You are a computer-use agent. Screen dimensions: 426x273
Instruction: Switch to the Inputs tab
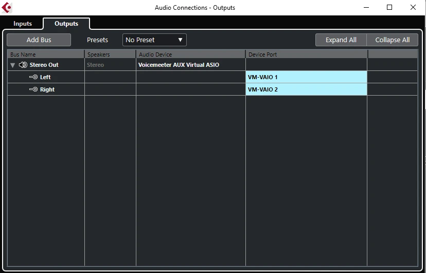(x=23, y=24)
